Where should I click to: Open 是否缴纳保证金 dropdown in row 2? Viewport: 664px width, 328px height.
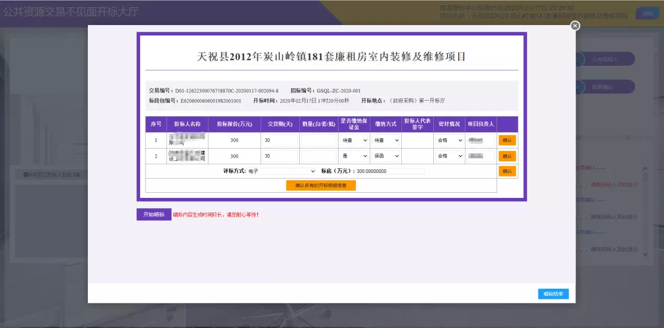355,156
